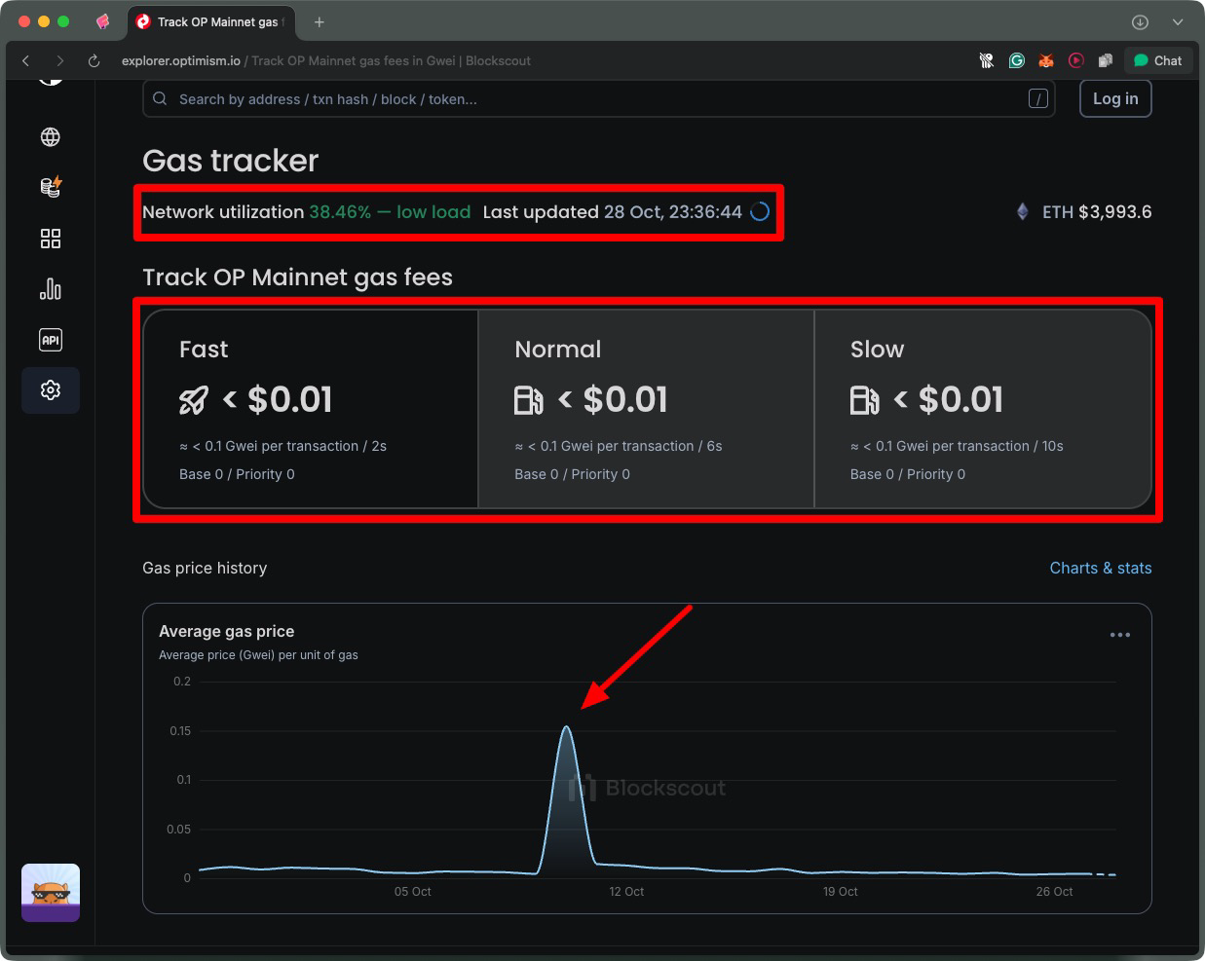The width and height of the screenshot is (1205, 961).
Task: Open the chart options via the three-dot menu
Action: tap(1120, 635)
